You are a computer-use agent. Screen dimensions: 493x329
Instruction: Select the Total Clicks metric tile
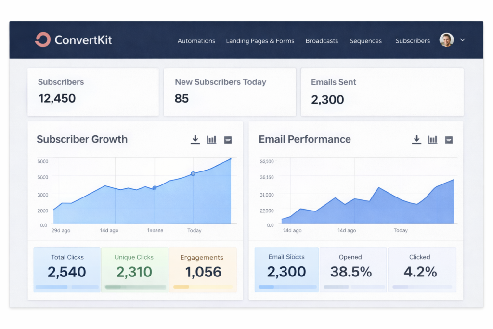point(66,268)
